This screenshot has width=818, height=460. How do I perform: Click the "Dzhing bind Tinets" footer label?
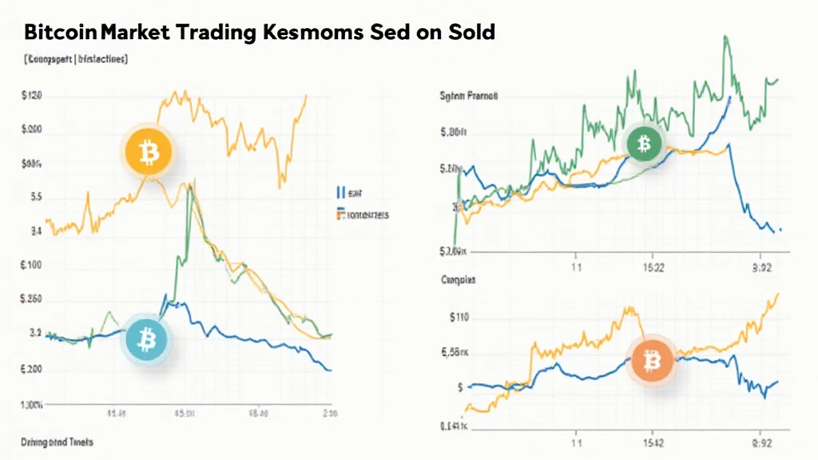52,442
